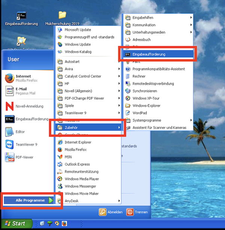Open the Editor notepad icon

pyautogui.click(x=9, y=132)
